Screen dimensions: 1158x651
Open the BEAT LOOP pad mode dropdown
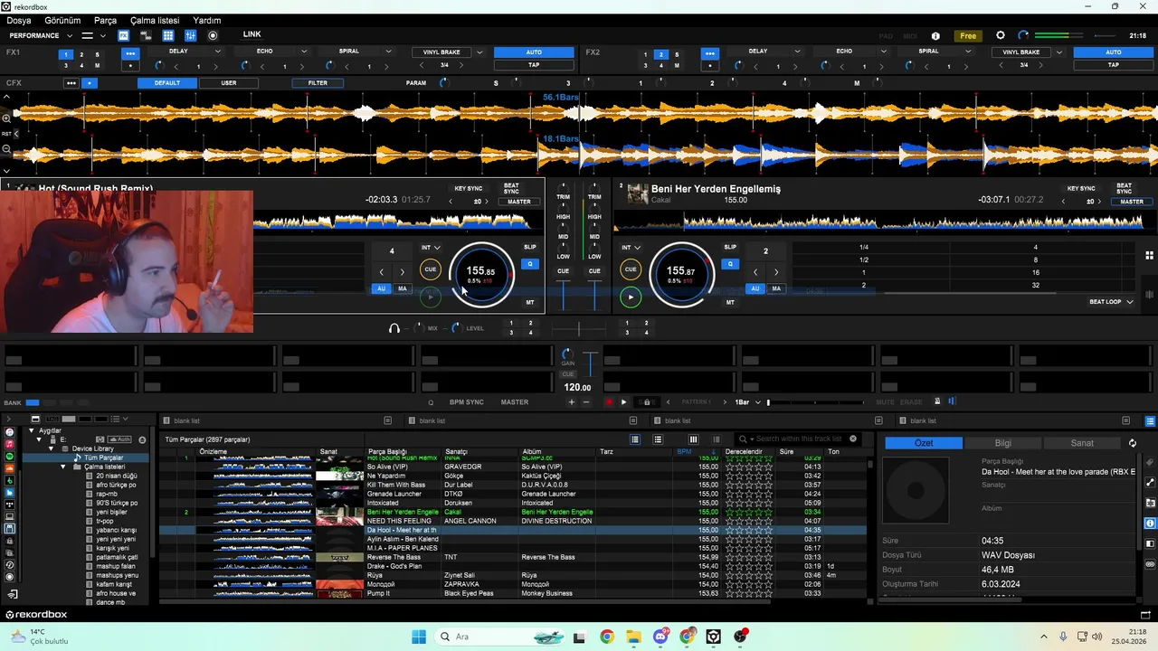(1110, 302)
